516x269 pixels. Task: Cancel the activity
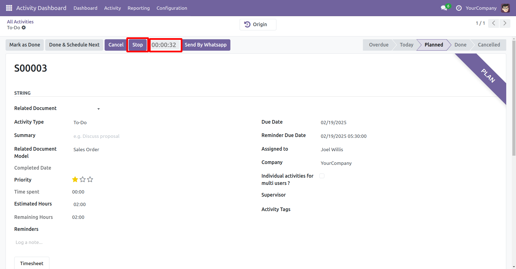coord(116,45)
